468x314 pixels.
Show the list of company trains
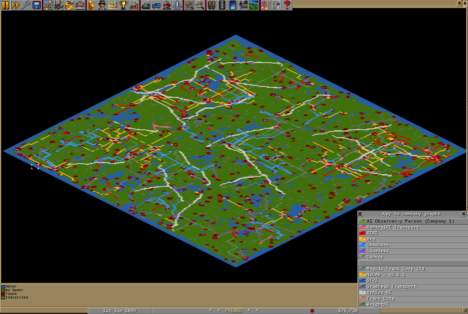pos(146,5)
